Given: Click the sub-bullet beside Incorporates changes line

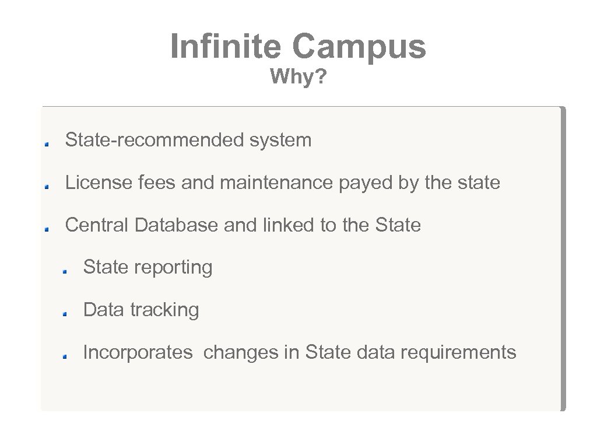Looking at the screenshot, I should click(66, 355).
